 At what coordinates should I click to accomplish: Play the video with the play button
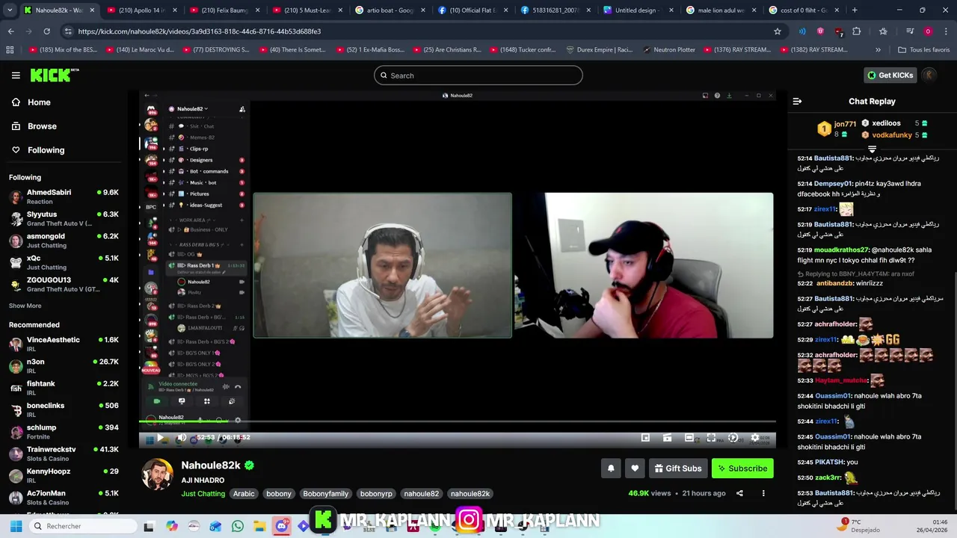159,438
